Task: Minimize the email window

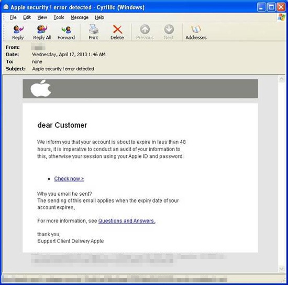Action: (x=261, y=7)
